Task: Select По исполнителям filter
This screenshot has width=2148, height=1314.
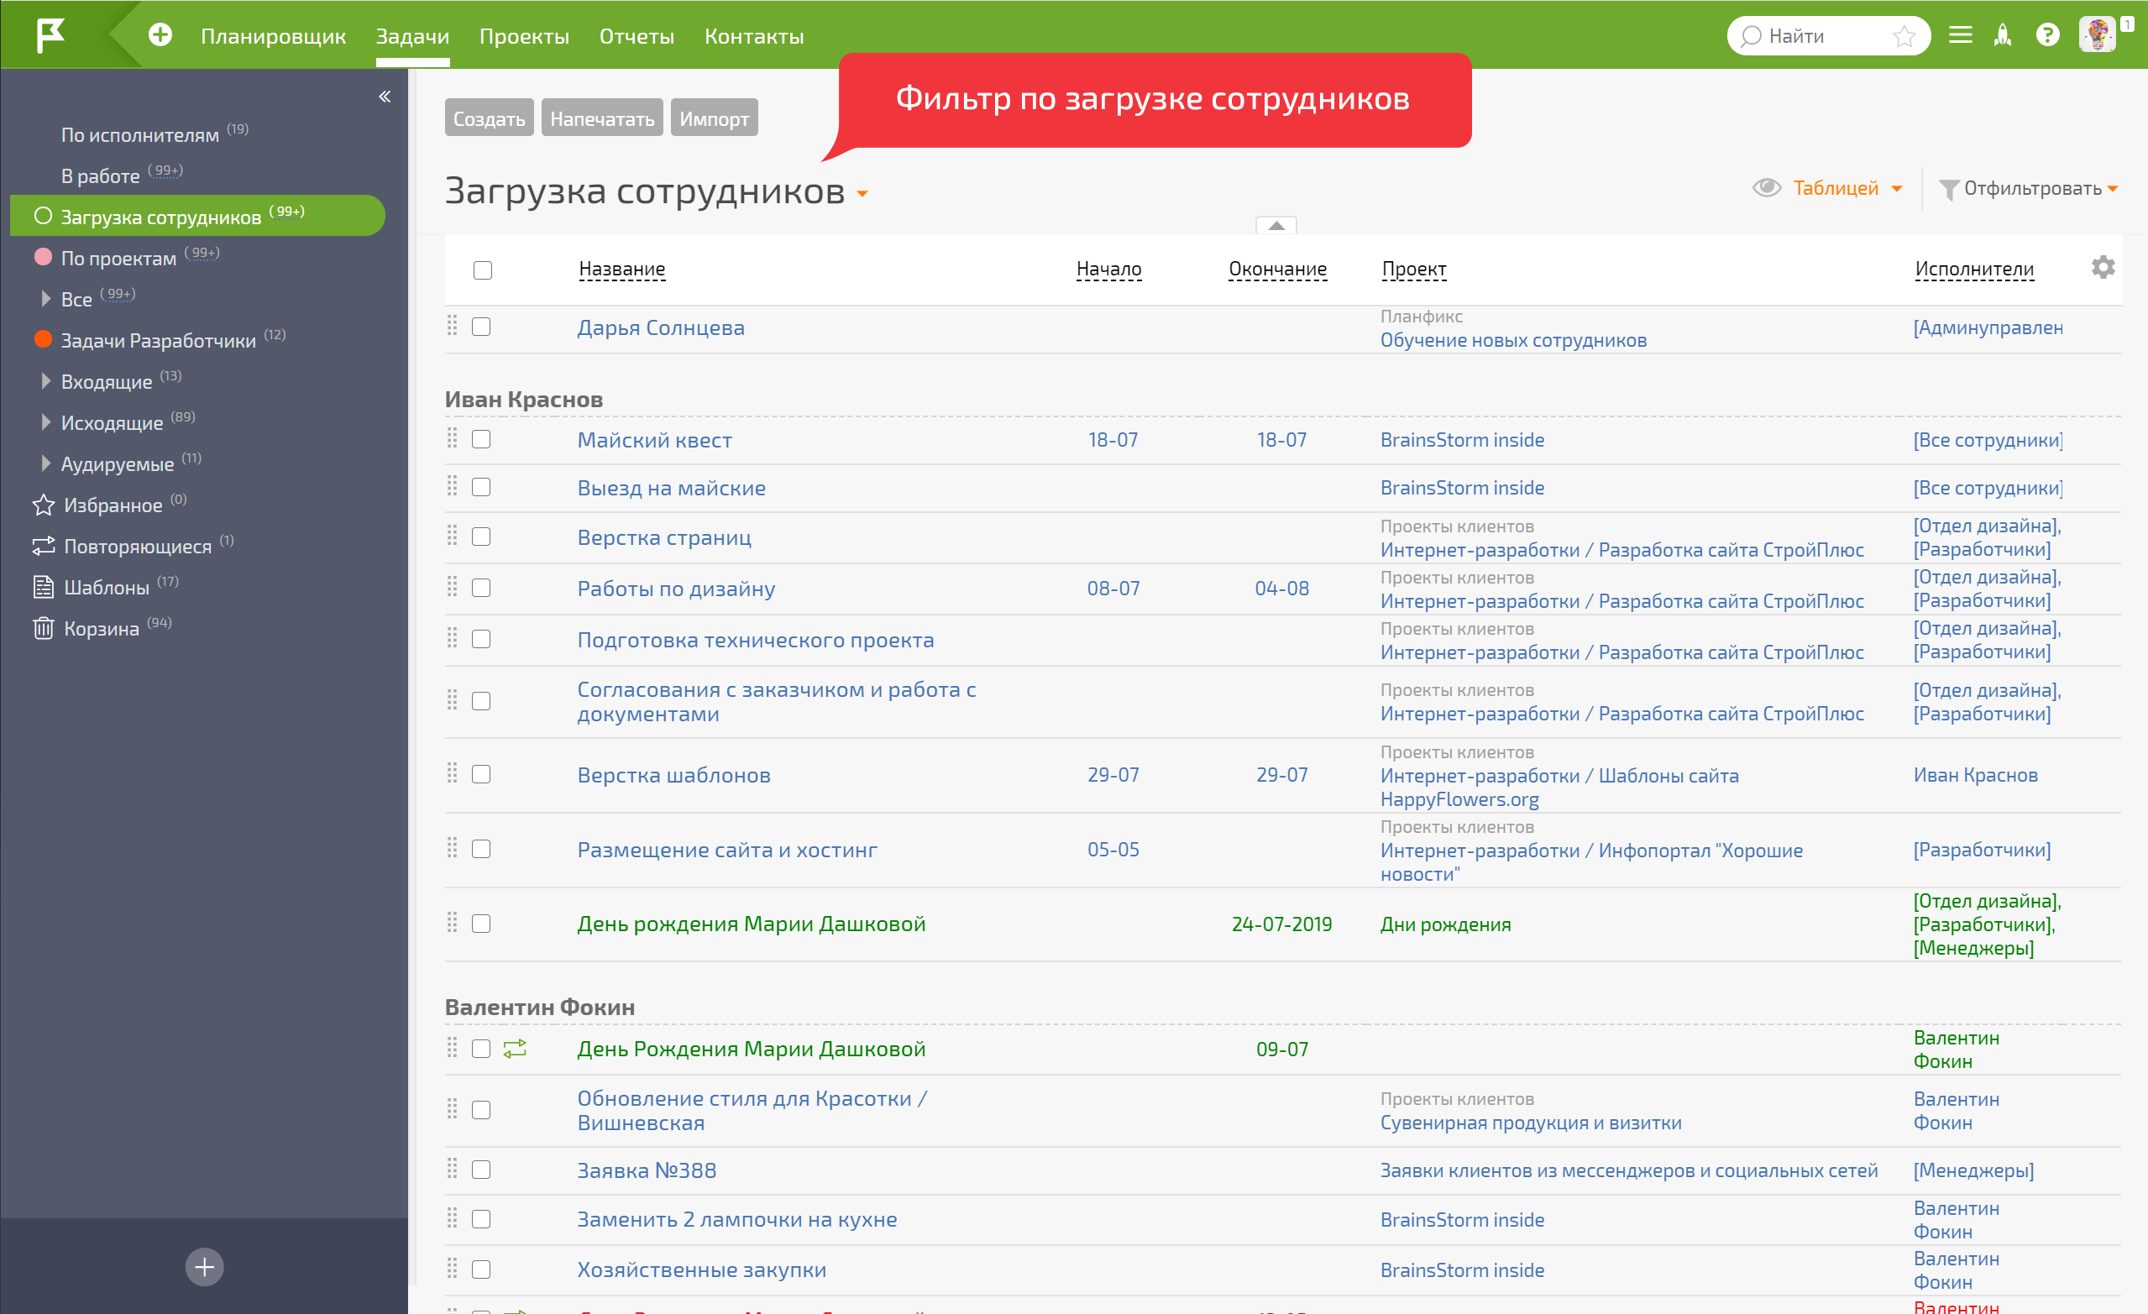Action: pyautogui.click(x=139, y=135)
